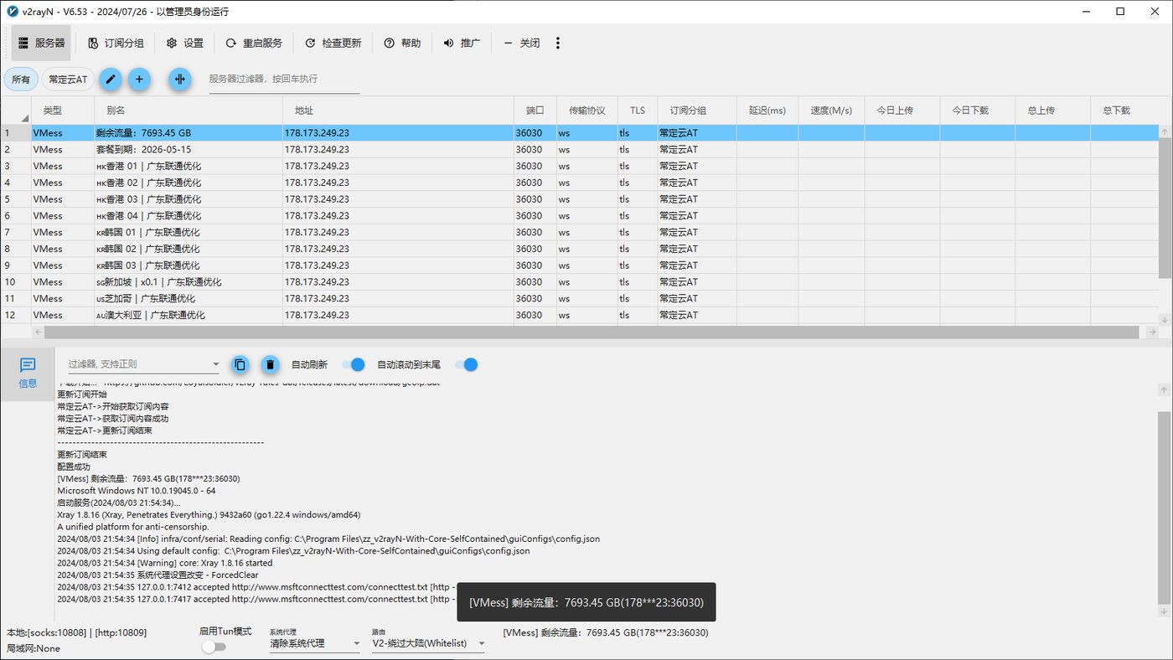Open the 系统代理 system proxy dropdown
This screenshot has height=660, width=1173.
[x=314, y=644]
